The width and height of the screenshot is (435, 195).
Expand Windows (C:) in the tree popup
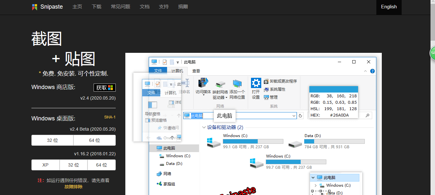click(x=315, y=185)
